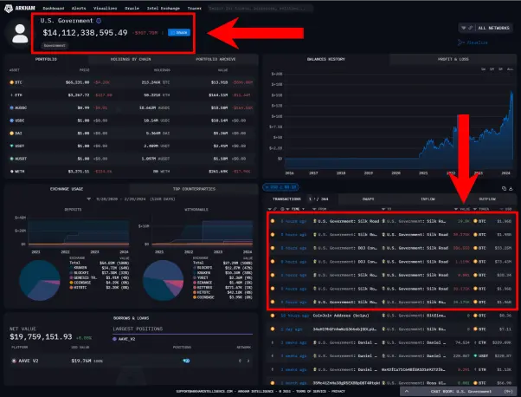The height and width of the screenshot is (397, 521).
Task: Click the clock icon in transaction header
Action: tap(282, 209)
